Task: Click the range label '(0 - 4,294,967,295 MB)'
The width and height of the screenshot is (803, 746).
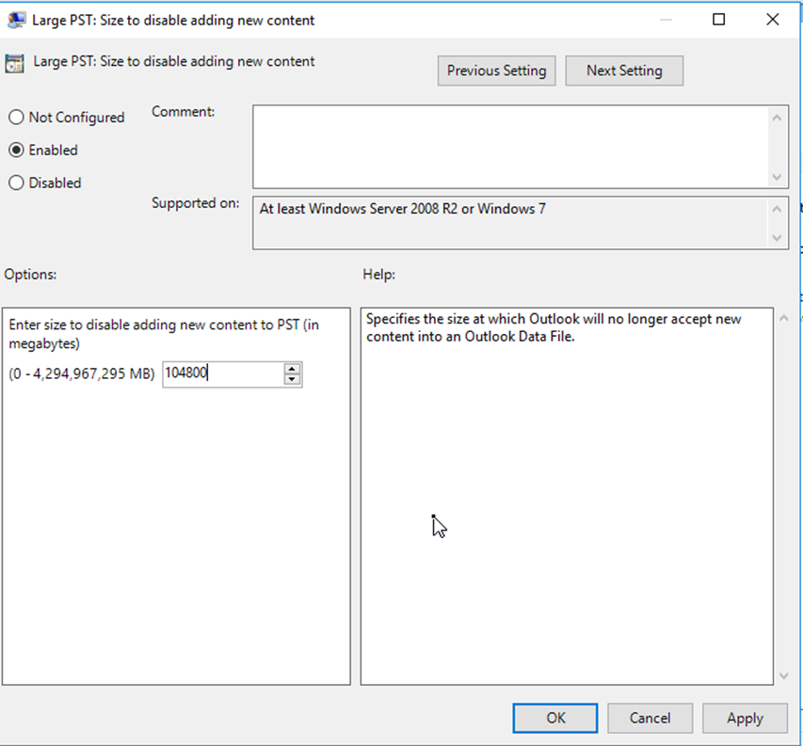Action: click(81, 374)
